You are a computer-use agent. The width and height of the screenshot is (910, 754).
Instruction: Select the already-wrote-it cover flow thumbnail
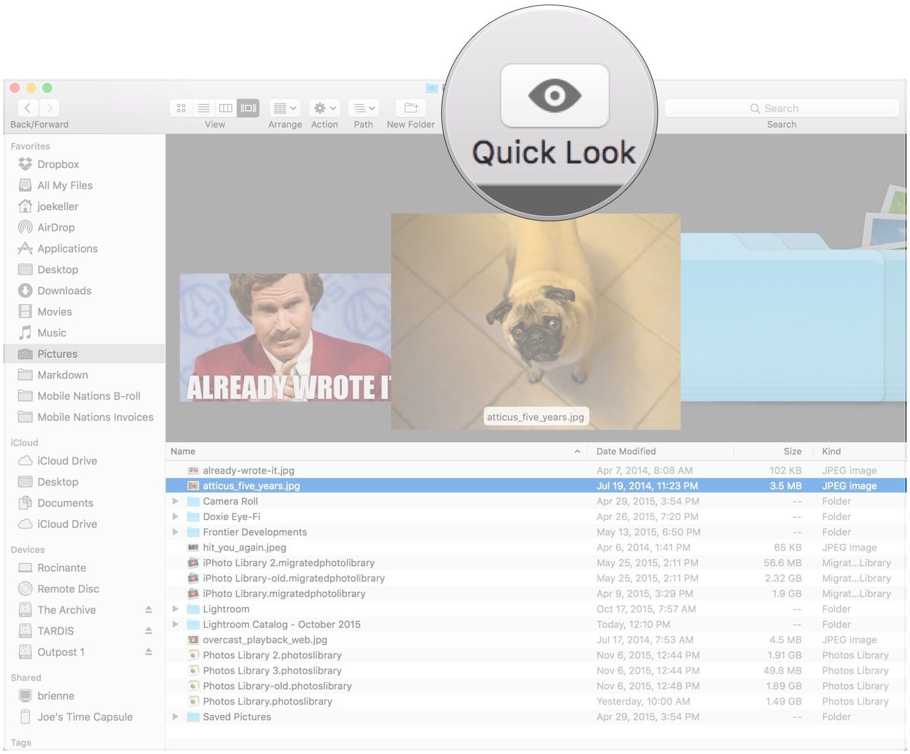coord(285,338)
